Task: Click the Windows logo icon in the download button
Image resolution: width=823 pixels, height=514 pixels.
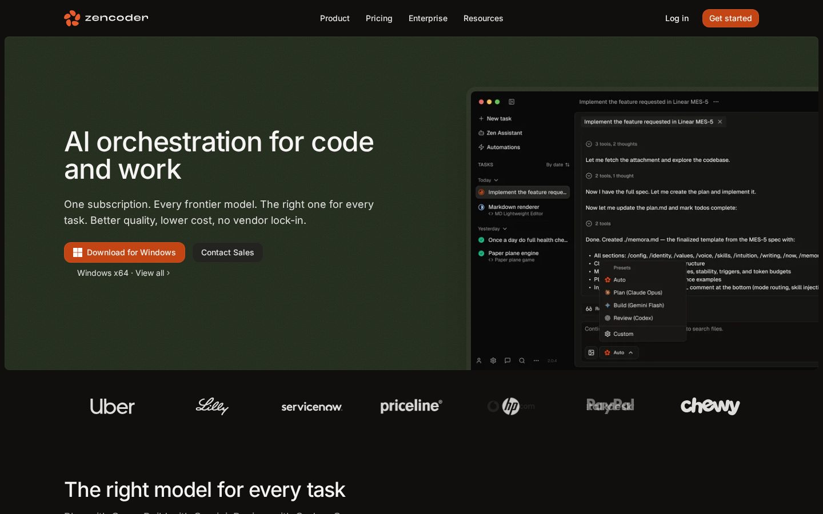Action: [x=78, y=252]
